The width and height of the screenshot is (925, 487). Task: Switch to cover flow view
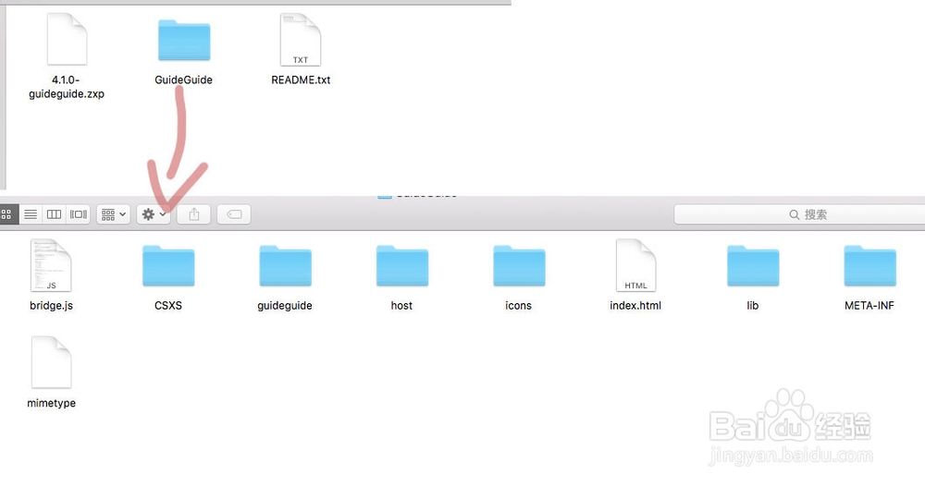pos(79,214)
